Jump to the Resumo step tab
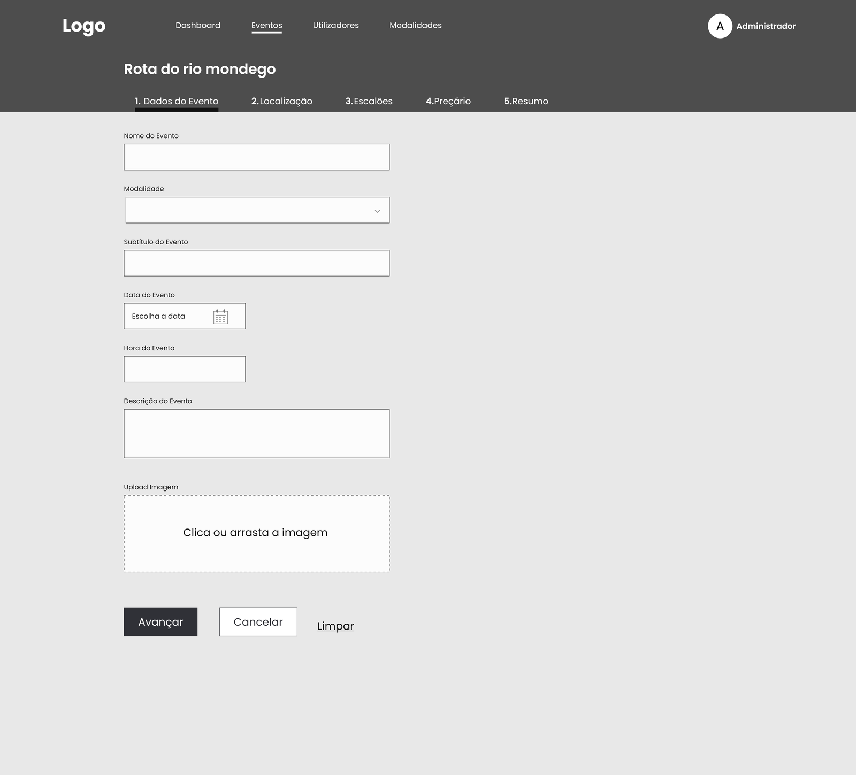 click(x=525, y=101)
